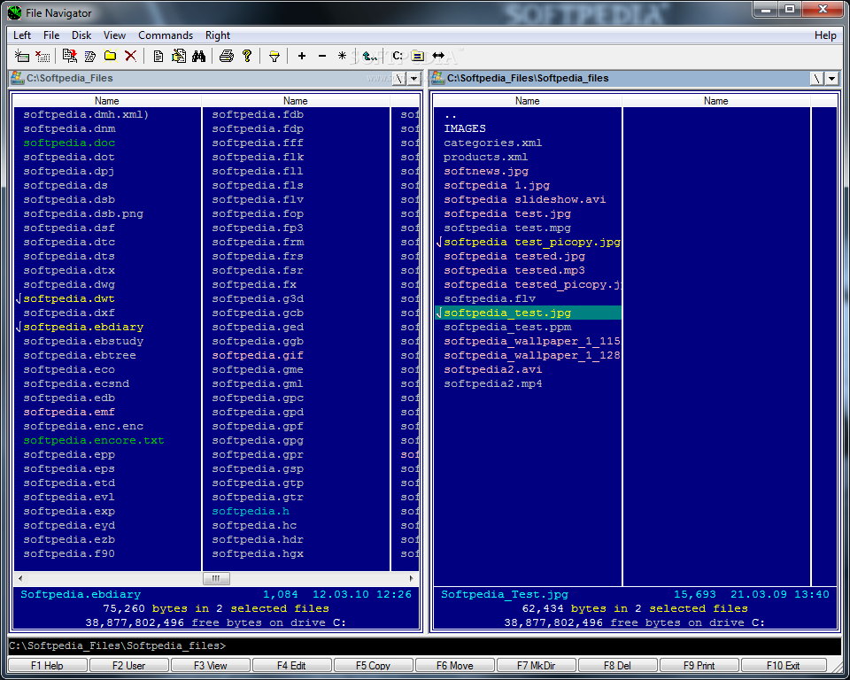The width and height of the screenshot is (850, 680).
Task: Click the folder list toolbar icon
Action: (417, 56)
